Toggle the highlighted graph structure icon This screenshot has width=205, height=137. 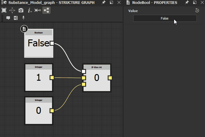click(x=46, y=10)
